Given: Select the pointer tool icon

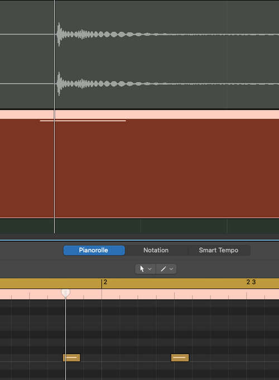Looking at the screenshot, I should pos(142,269).
